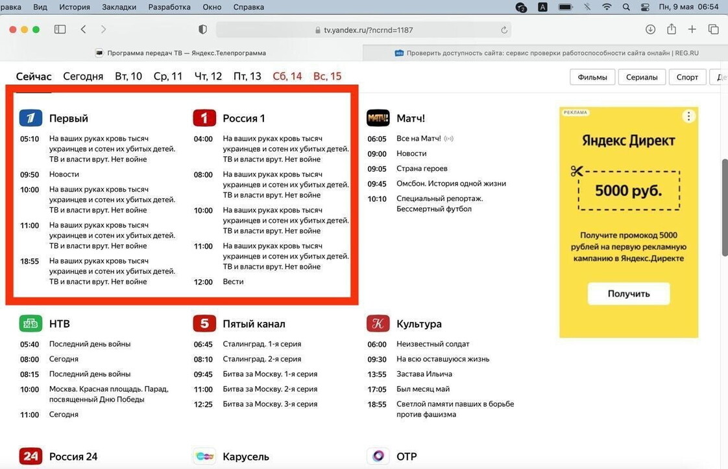The width and height of the screenshot is (728, 469).
Task: Click the input source A icon
Action: click(x=542, y=7)
